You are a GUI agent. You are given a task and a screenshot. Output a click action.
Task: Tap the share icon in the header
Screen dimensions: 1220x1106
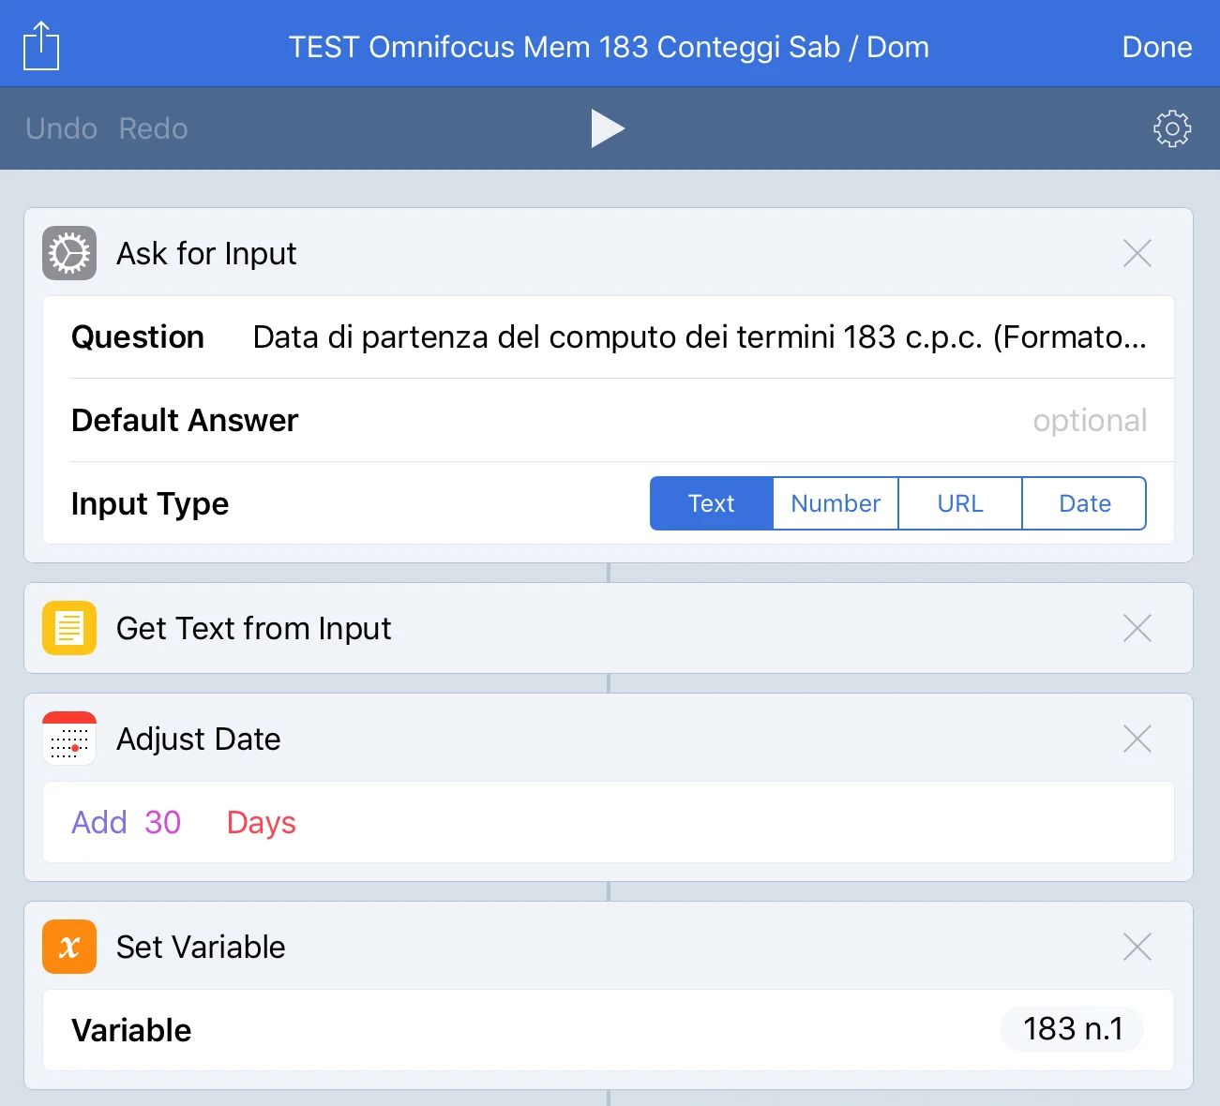click(41, 46)
